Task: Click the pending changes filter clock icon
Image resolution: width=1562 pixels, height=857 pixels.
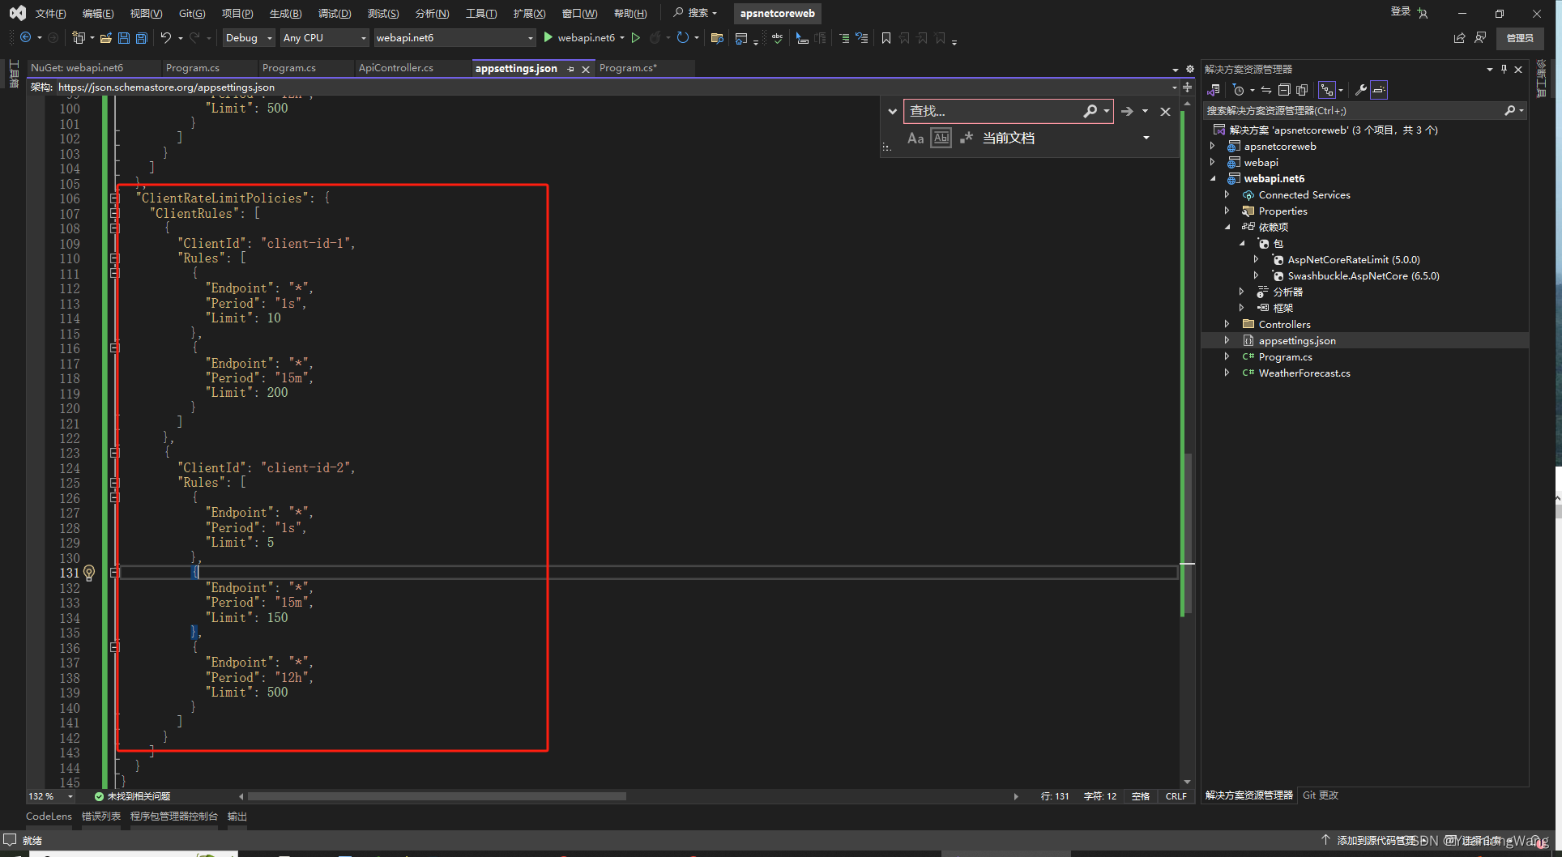Action: pyautogui.click(x=1239, y=90)
